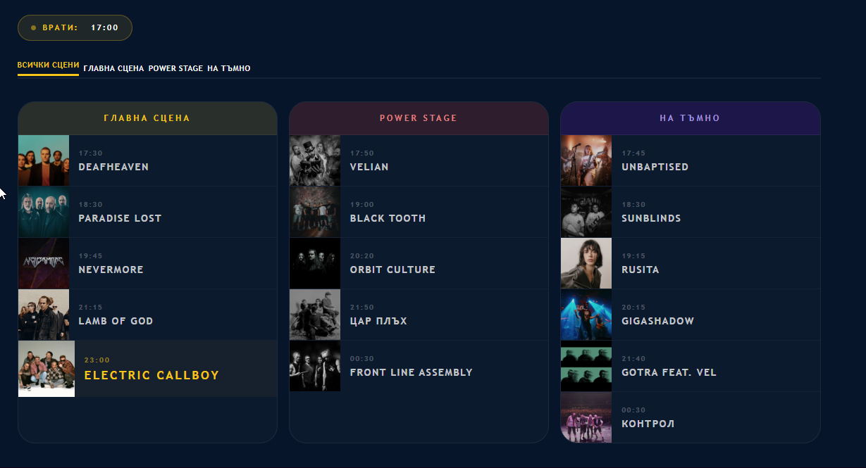Open the Paradise Lost band photo

44,212
